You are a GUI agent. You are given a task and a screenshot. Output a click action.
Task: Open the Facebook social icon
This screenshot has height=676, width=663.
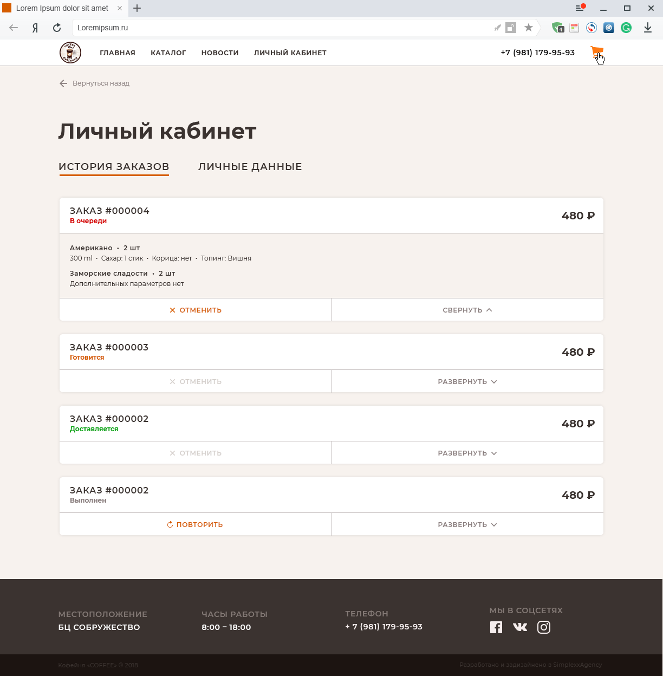point(496,627)
